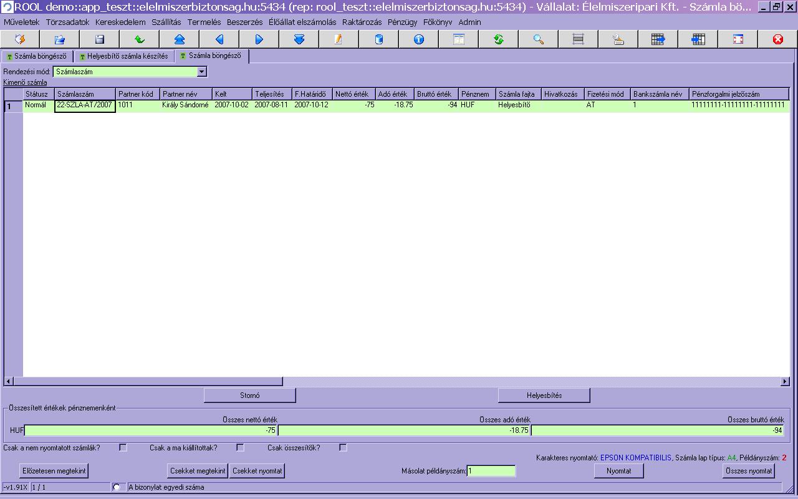
Task: Enable 'Csak a nem nyomtatott számlák' checkbox
Action: coord(123,448)
